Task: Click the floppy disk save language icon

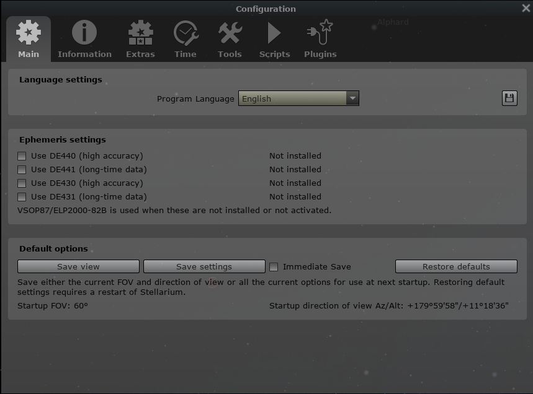Action: pos(509,98)
